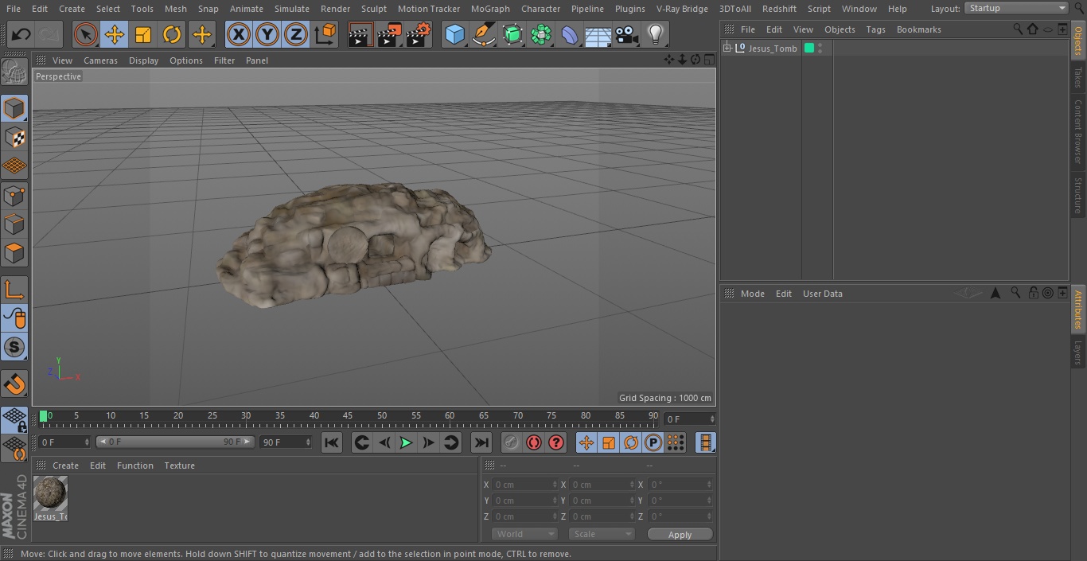The width and height of the screenshot is (1087, 561).
Task: Add a light object
Action: click(x=655, y=35)
